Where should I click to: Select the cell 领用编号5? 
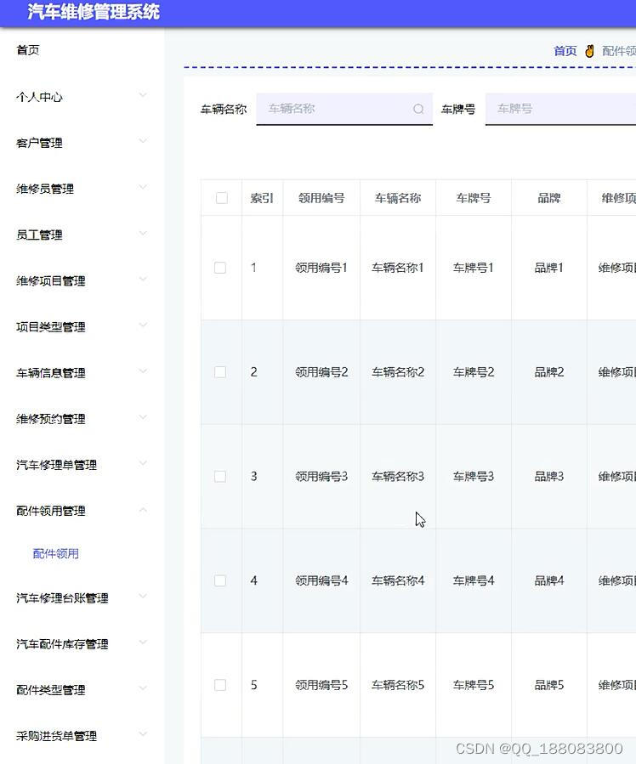321,685
